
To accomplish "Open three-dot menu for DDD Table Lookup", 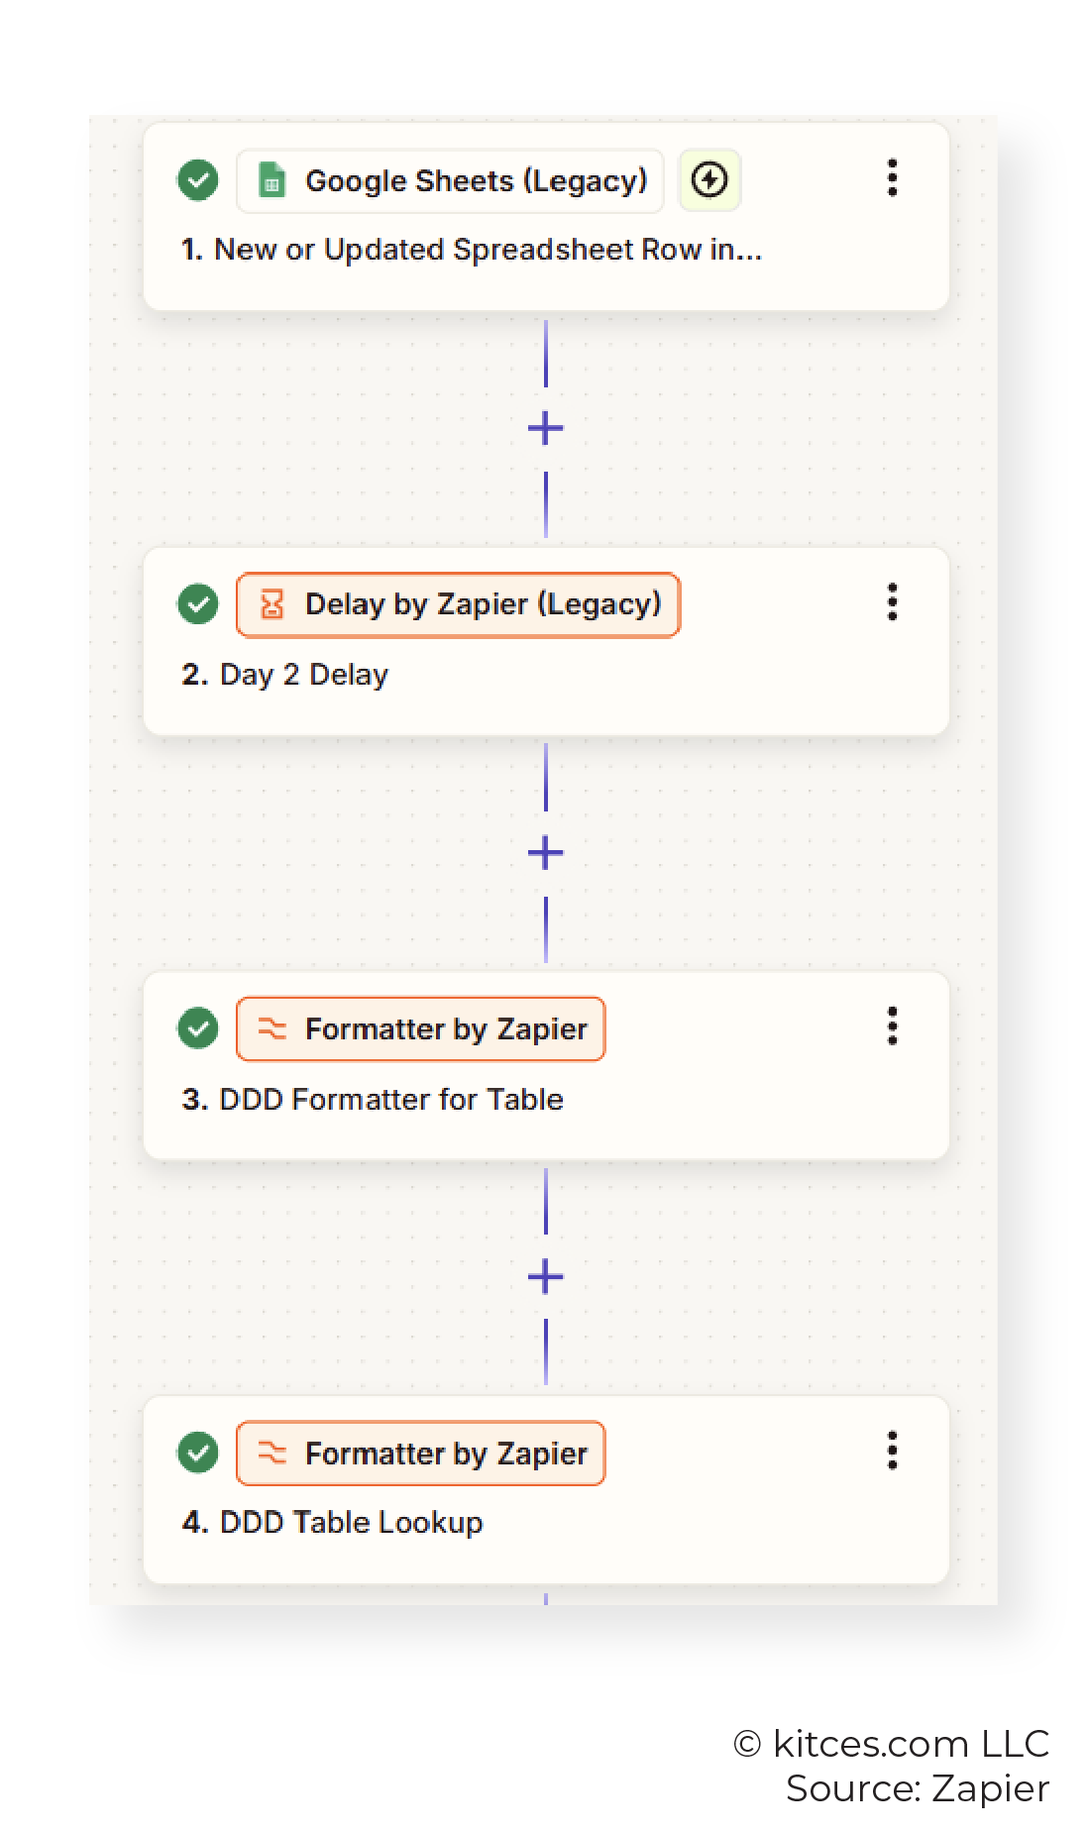I will (892, 1451).
